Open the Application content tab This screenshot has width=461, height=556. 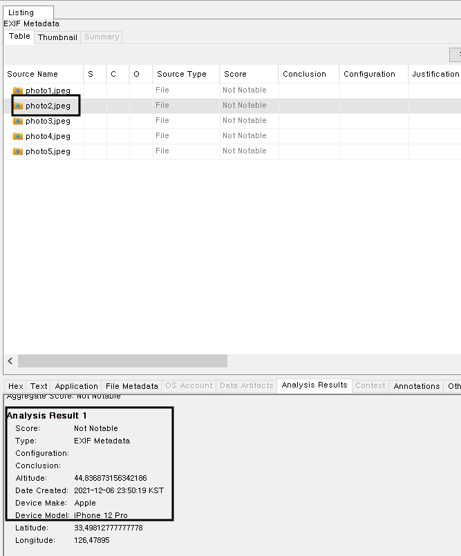(x=76, y=386)
